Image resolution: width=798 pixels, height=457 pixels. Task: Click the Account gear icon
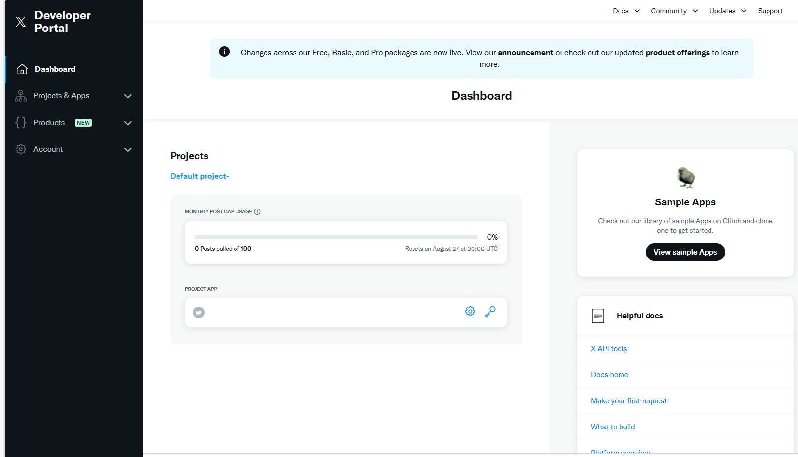21,149
